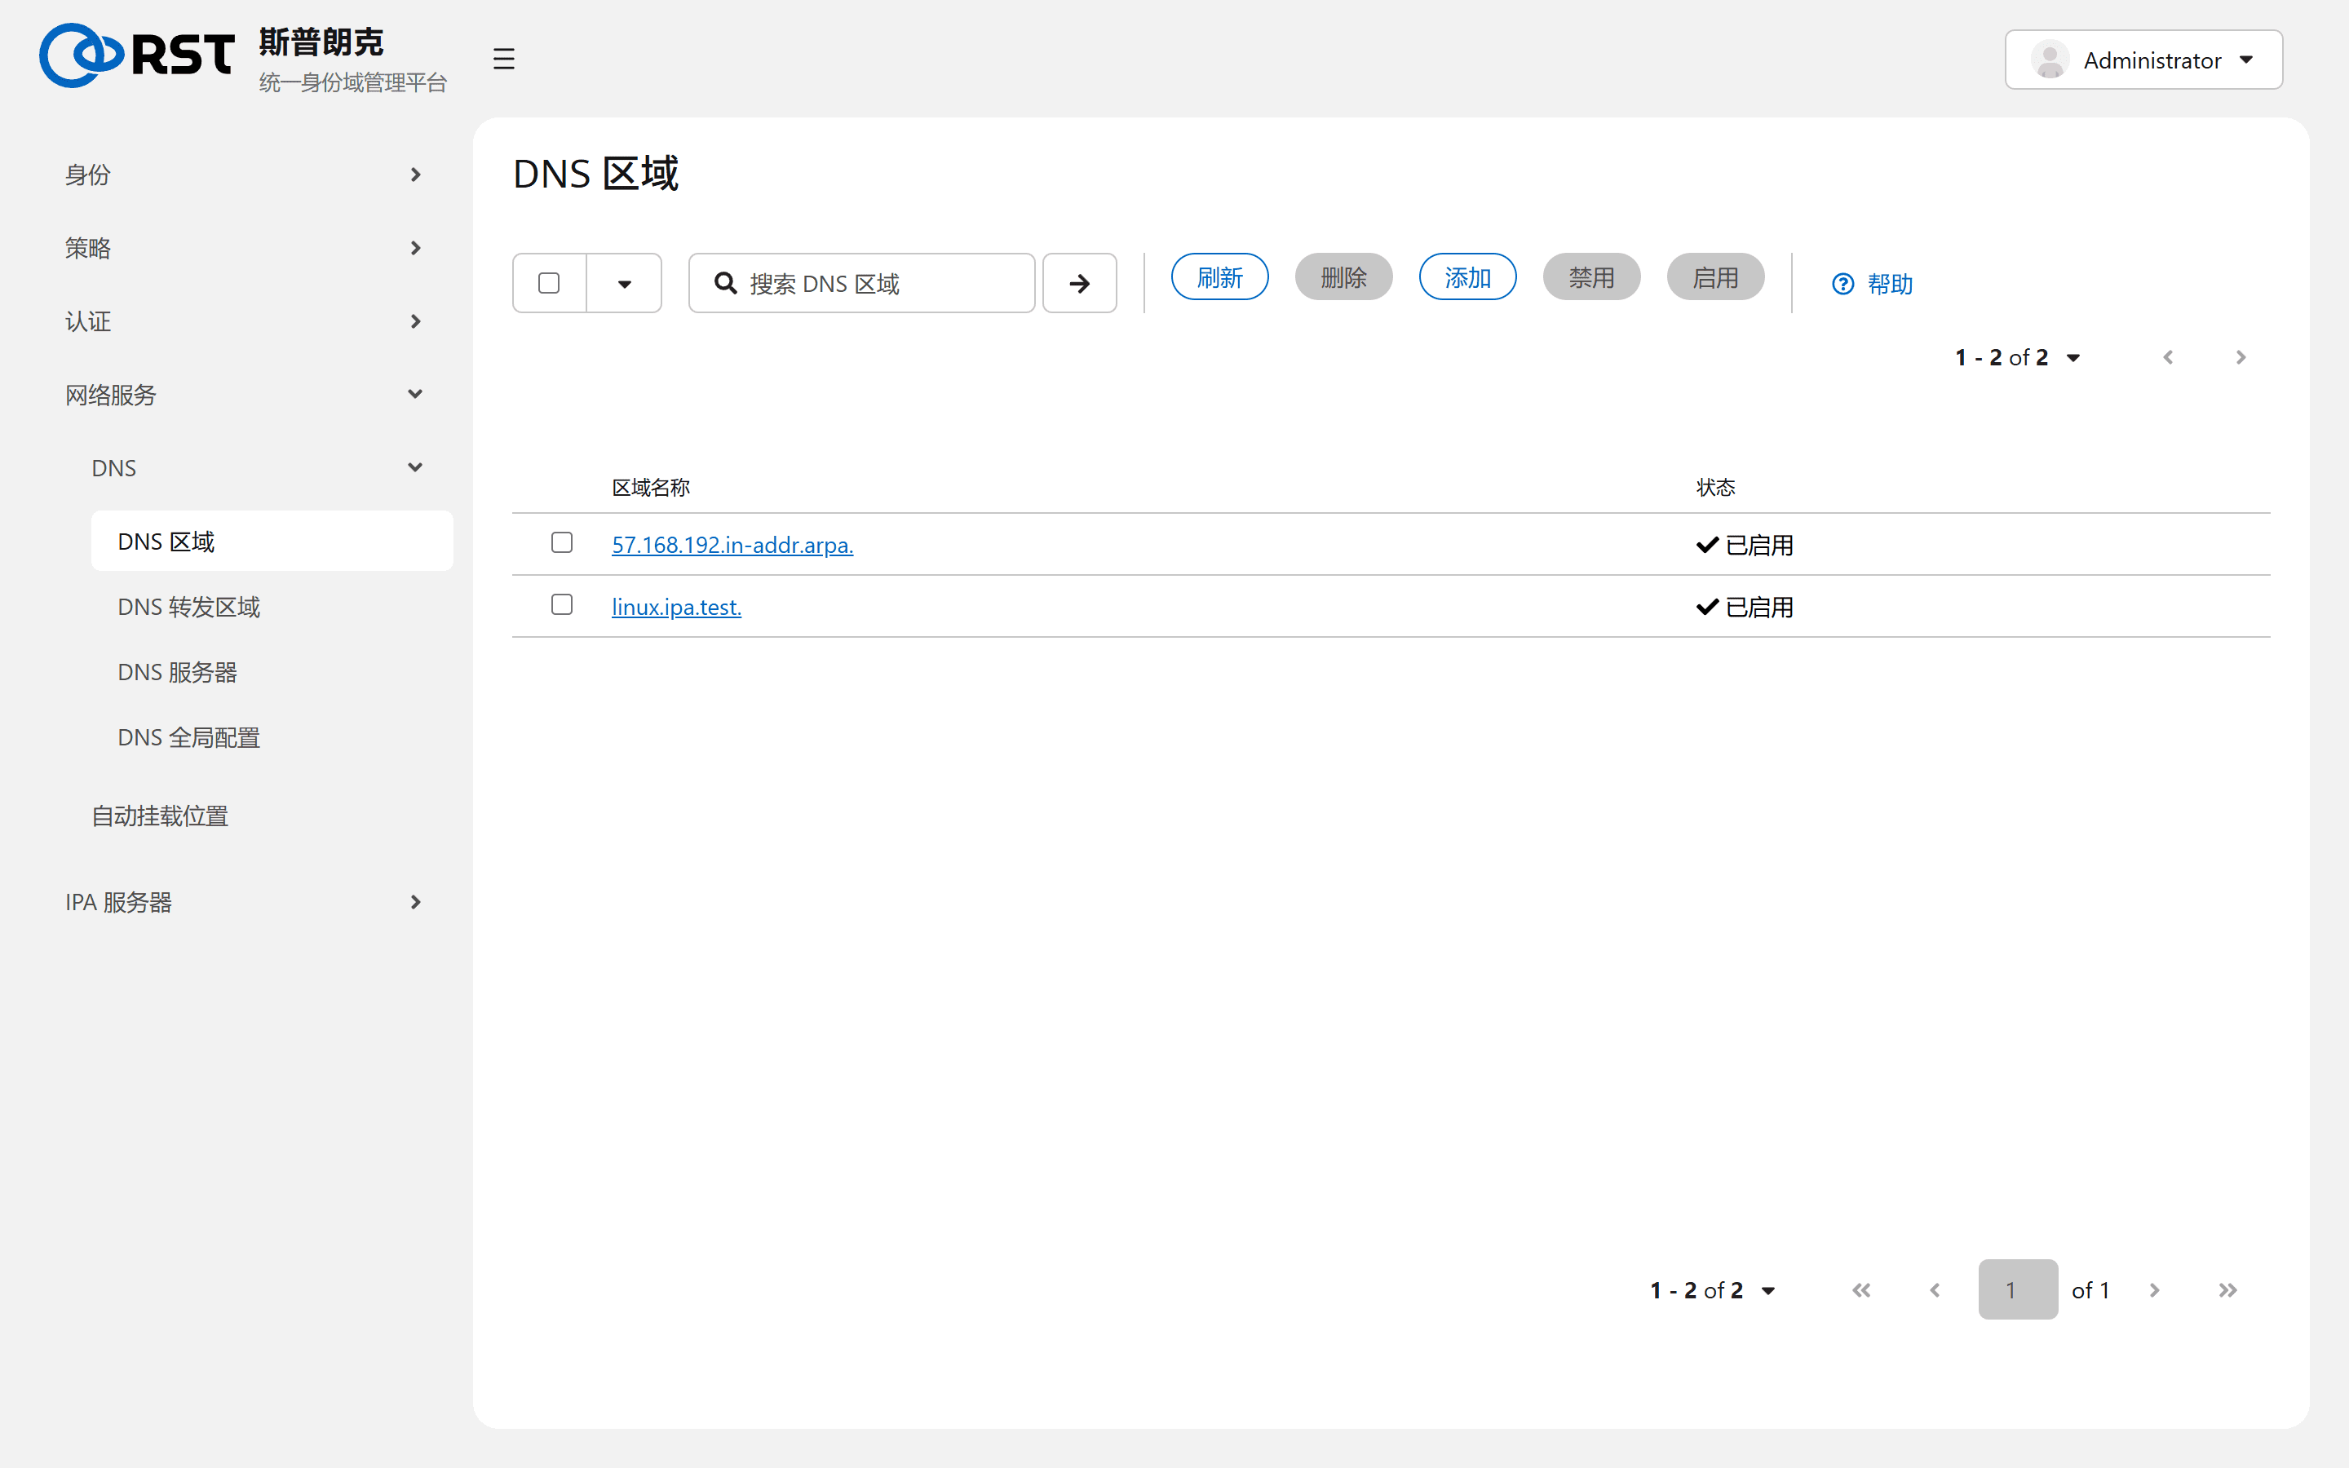Image resolution: width=2349 pixels, height=1468 pixels.
Task: Focus the 搜索 DNS 区域 search field
Action: [862, 282]
